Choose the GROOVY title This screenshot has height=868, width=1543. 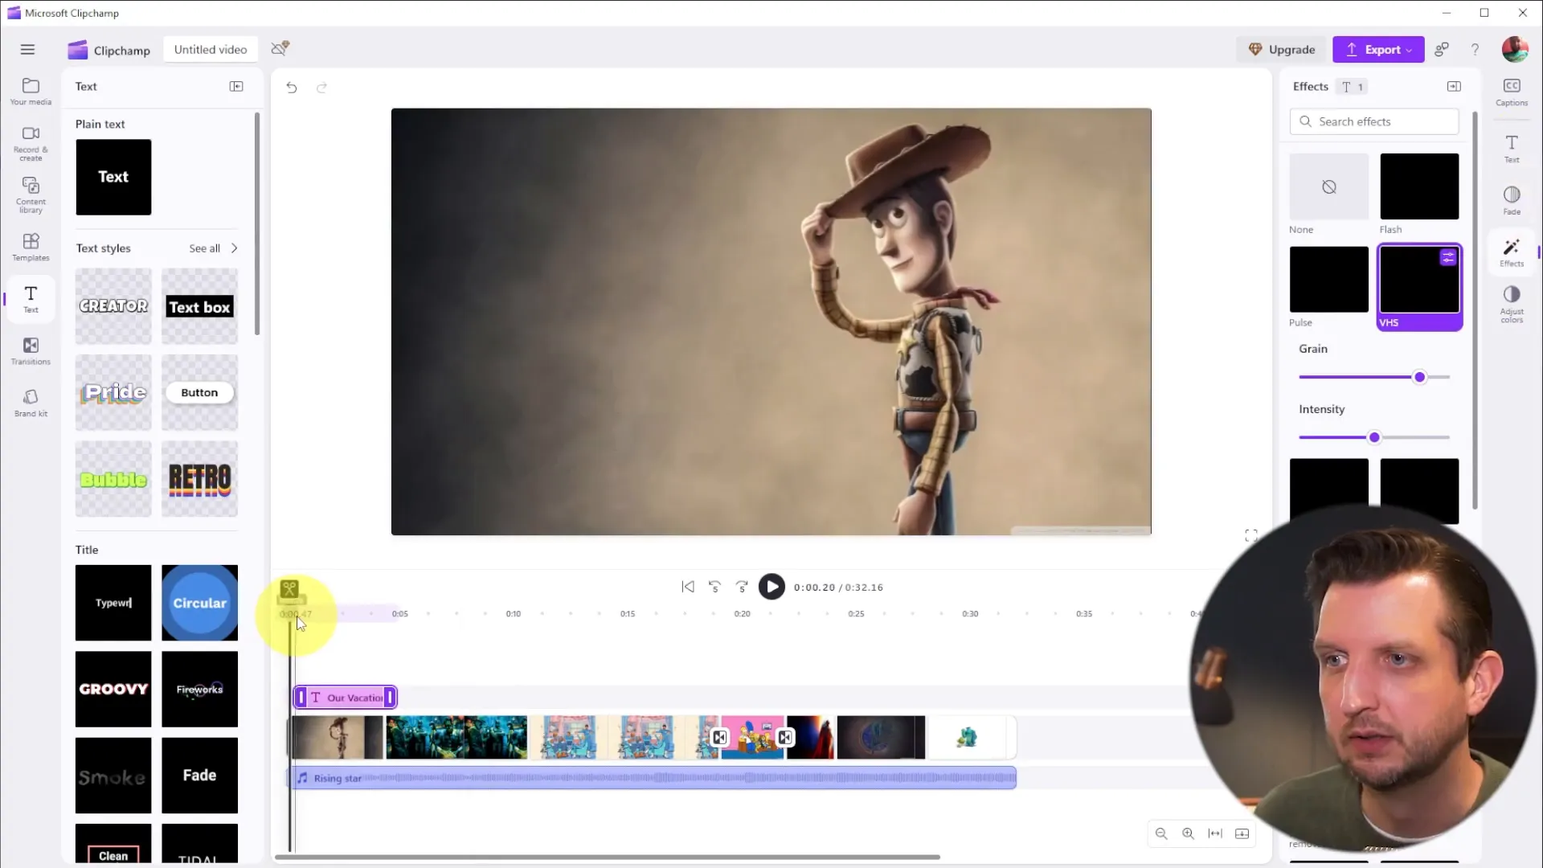(113, 689)
